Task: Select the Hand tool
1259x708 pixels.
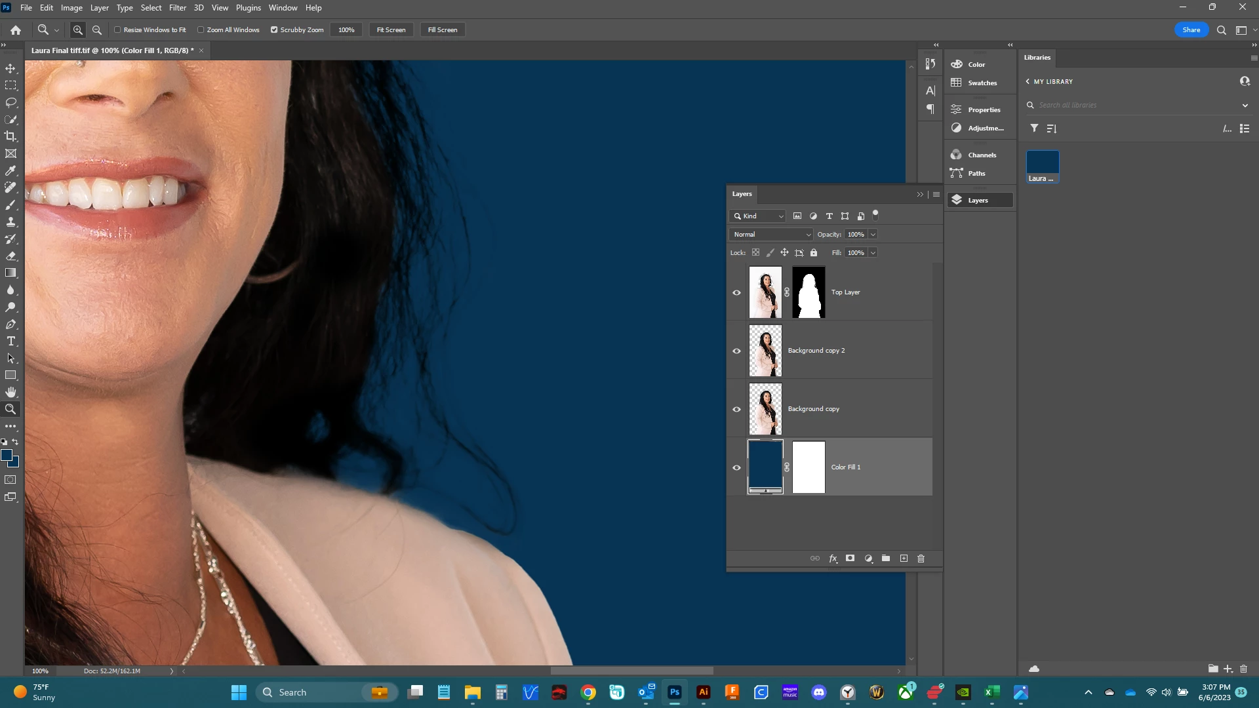Action: [x=10, y=392]
